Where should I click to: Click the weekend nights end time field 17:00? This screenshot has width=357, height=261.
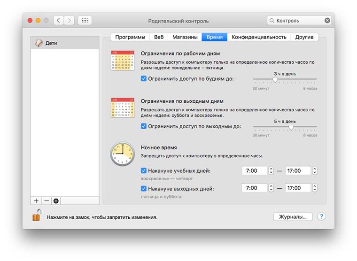pyautogui.click(x=298, y=188)
